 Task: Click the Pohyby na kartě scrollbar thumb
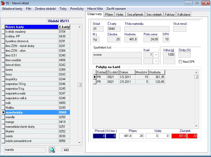coord(196,77)
